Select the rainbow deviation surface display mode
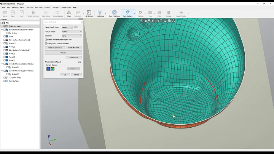Image resolution: width=274 pixels, height=154 pixels. click(53, 69)
